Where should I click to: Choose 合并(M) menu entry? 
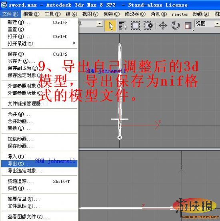[x=39, y=114]
